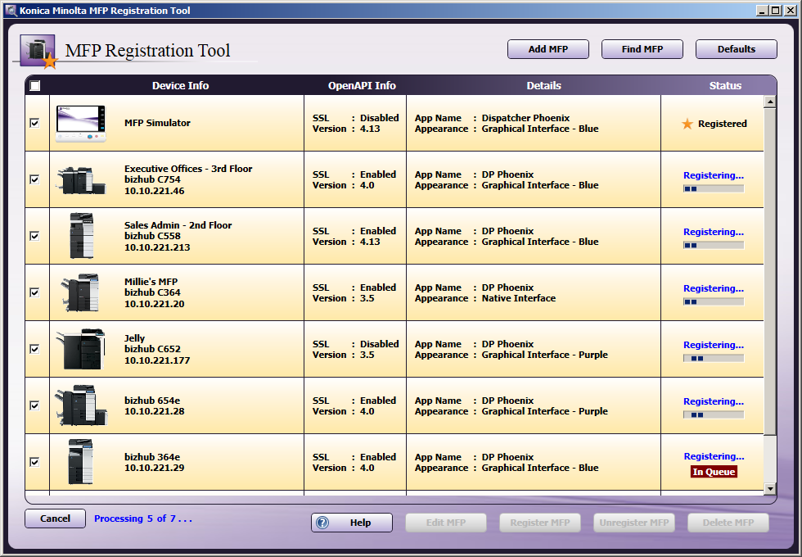Screen dimensions: 802x557
Task: Click the Sales Admin registering progress bar
Action: click(714, 245)
